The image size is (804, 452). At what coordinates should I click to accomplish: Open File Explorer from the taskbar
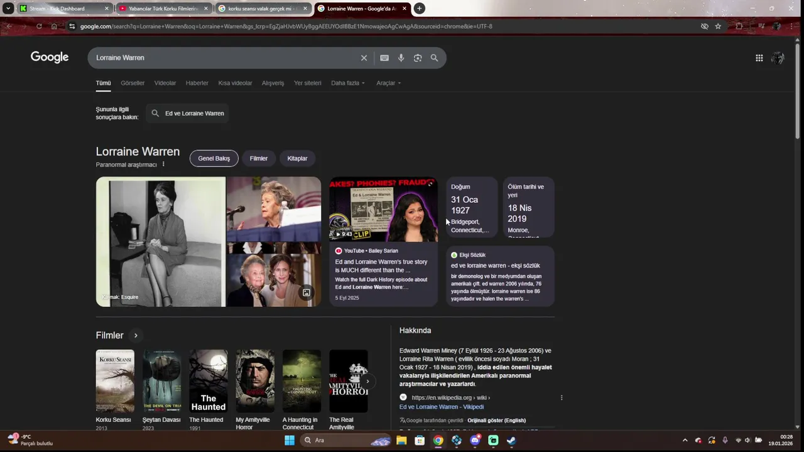(x=401, y=440)
